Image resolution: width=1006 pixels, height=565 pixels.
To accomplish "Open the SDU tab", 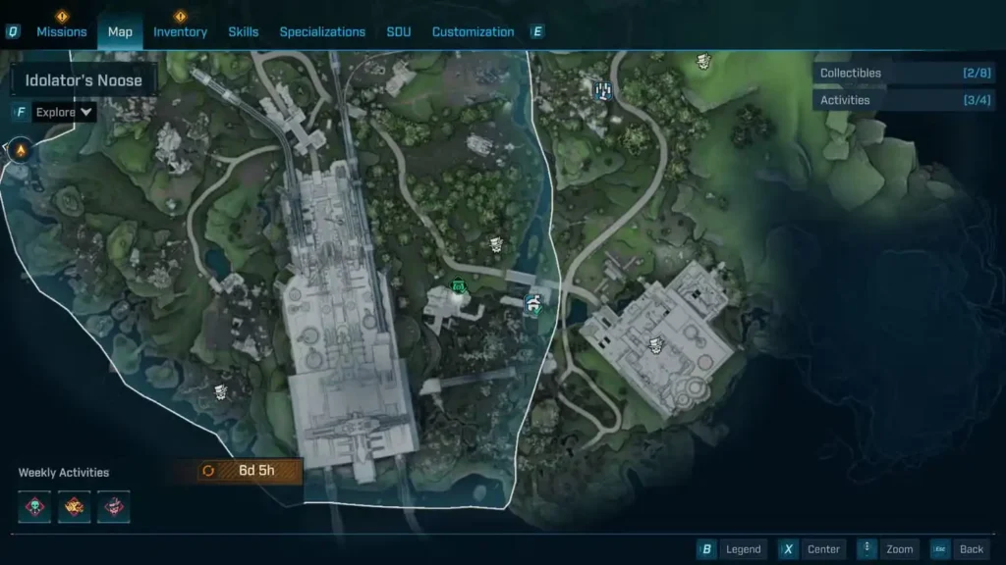I will (x=399, y=32).
